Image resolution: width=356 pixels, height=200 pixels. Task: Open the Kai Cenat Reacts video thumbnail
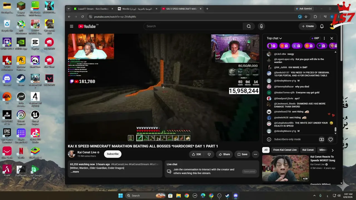pos(285,168)
